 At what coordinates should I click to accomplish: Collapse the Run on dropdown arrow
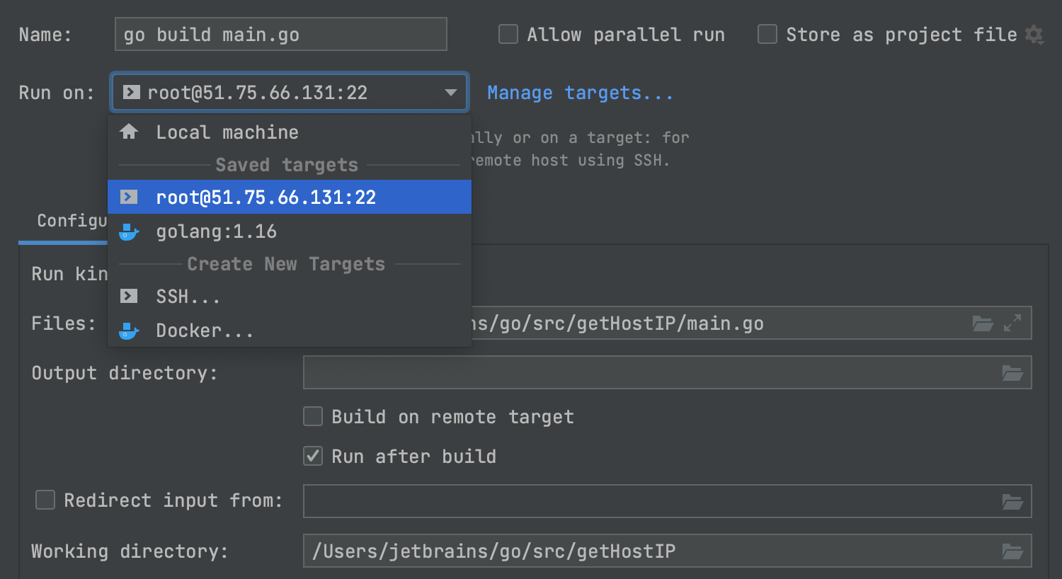450,93
